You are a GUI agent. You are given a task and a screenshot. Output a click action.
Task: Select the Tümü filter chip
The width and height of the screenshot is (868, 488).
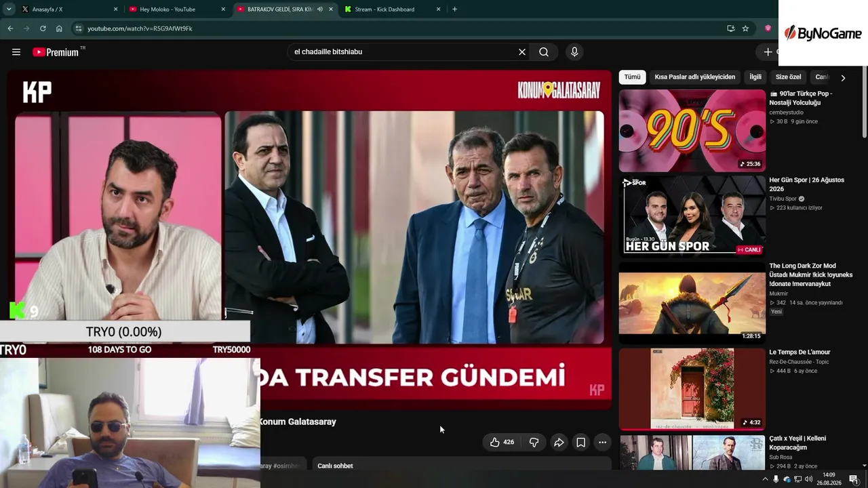click(632, 77)
